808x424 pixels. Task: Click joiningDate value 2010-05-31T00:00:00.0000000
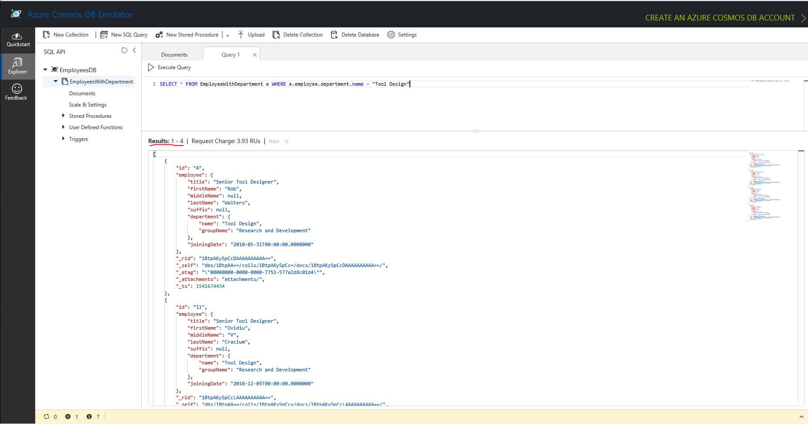272,244
